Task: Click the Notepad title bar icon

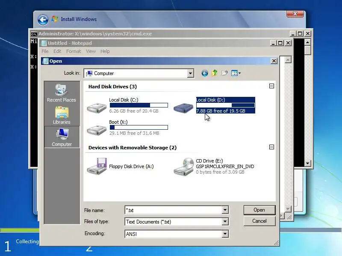Action: (44, 43)
